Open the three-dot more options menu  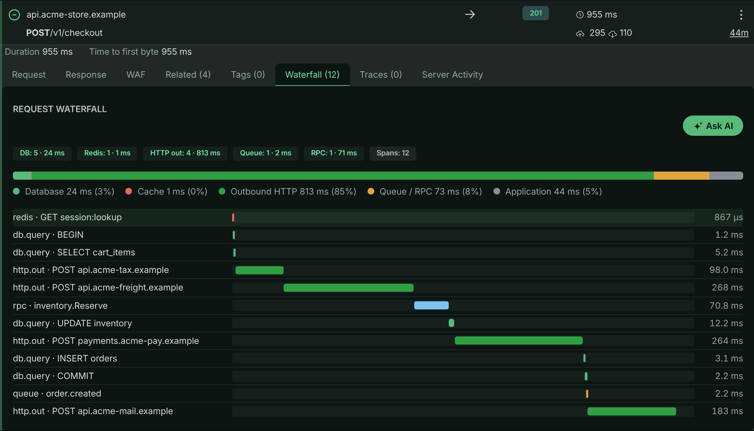tap(741, 15)
